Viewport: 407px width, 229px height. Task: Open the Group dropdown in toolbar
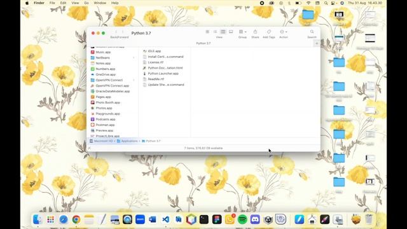click(242, 32)
